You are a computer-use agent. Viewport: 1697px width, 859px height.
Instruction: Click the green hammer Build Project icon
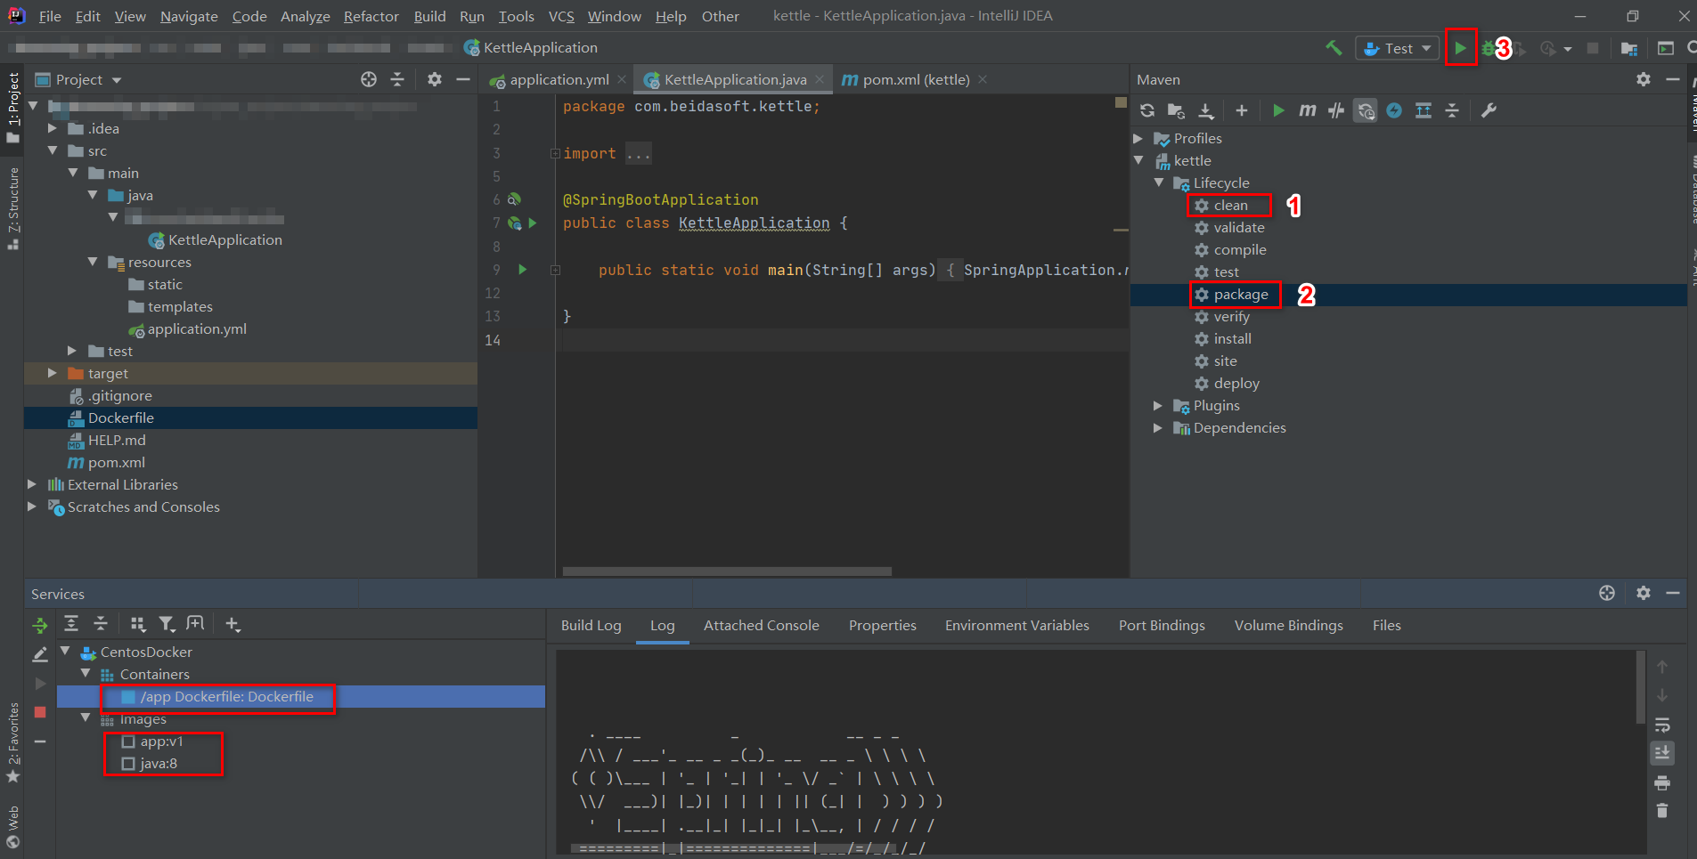[1334, 48]
